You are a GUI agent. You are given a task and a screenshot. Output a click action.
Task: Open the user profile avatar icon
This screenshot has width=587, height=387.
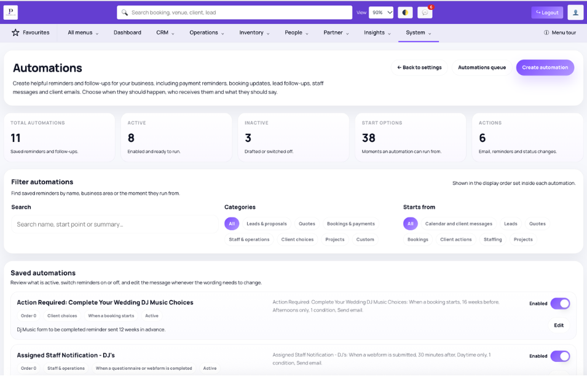click(575, 12)
